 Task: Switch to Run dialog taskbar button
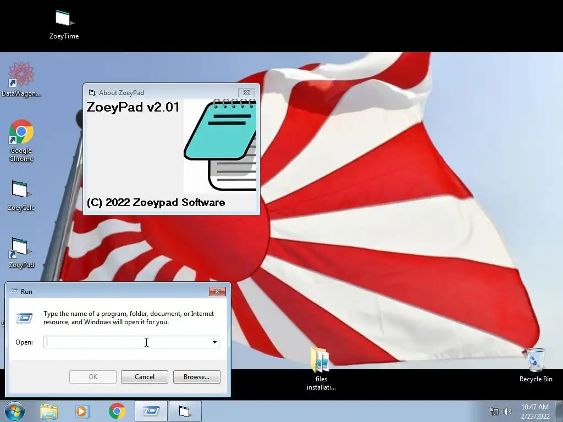(x=151, y=411)
